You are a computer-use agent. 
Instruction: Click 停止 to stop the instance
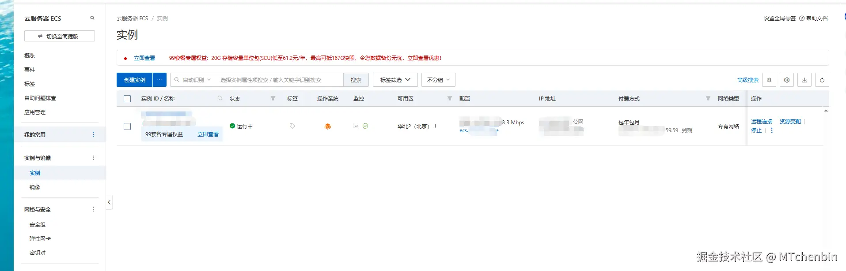756,130
